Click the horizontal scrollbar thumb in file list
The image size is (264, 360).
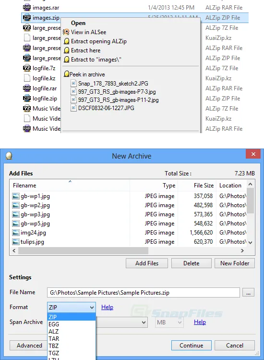(83, 251)
